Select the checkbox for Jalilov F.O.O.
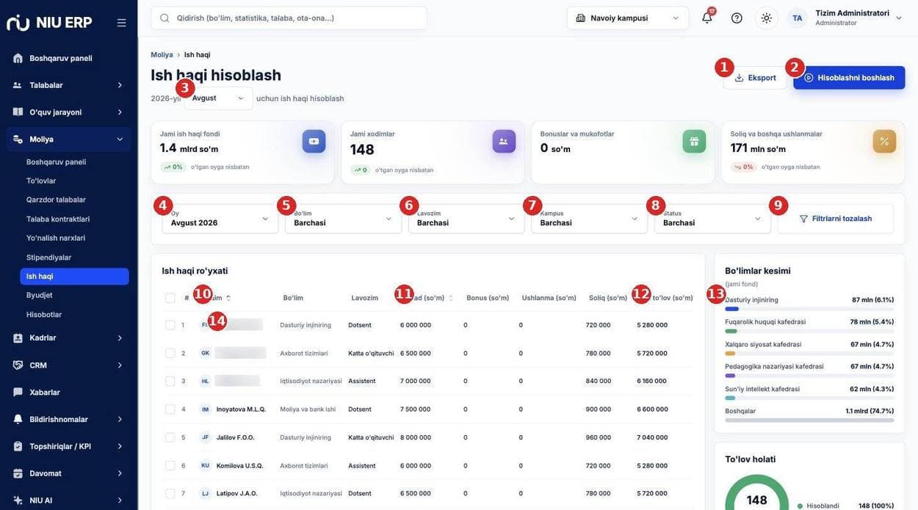 [170, 437]
